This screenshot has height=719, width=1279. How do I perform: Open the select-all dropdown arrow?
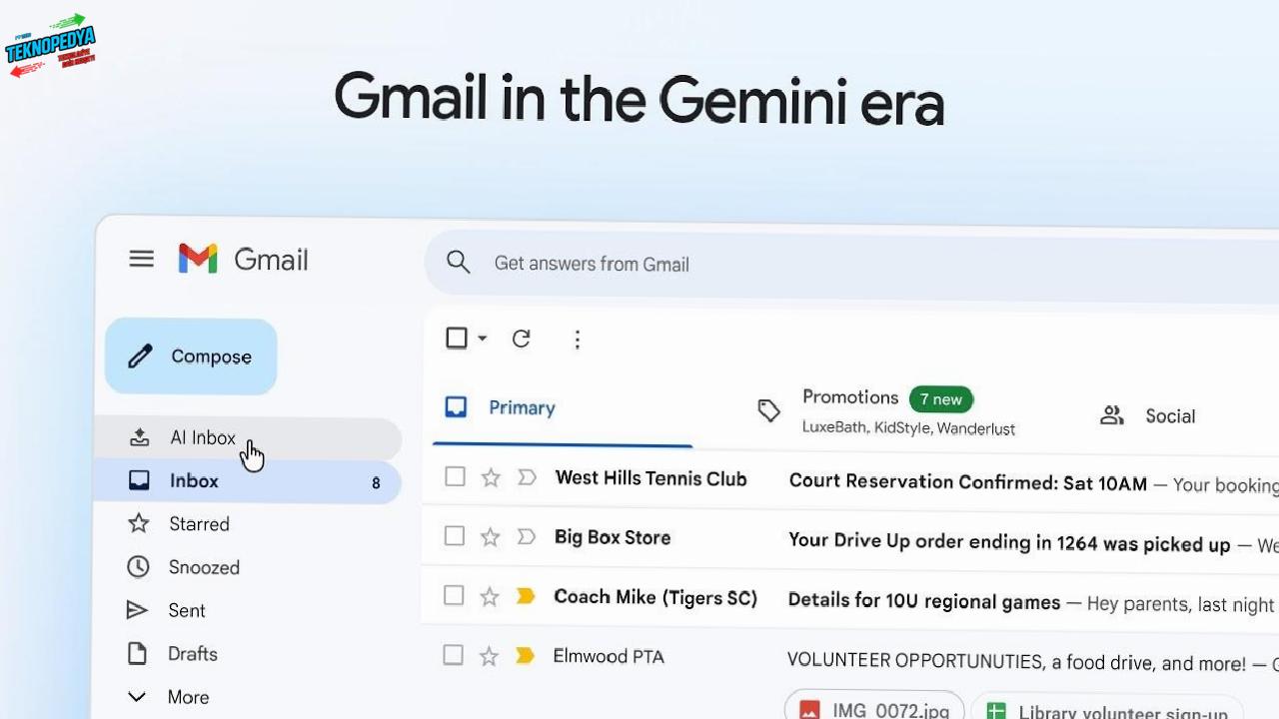coord(483,339)
